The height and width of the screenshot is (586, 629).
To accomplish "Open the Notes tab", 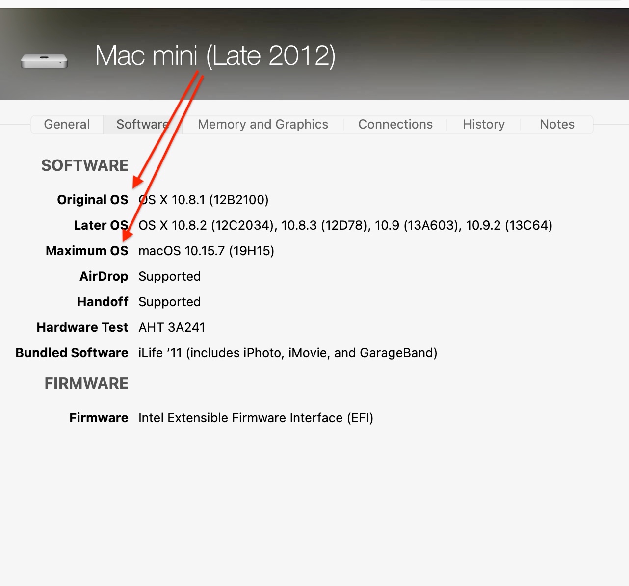I will [557, 125].
